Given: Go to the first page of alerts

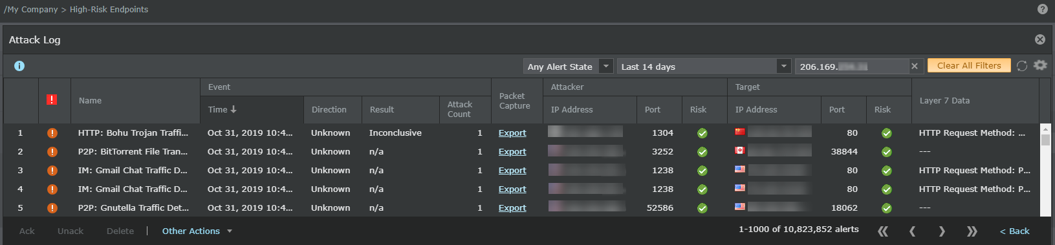Looking at the screenshot, I should pyautogui.click(x=883, y=231).
